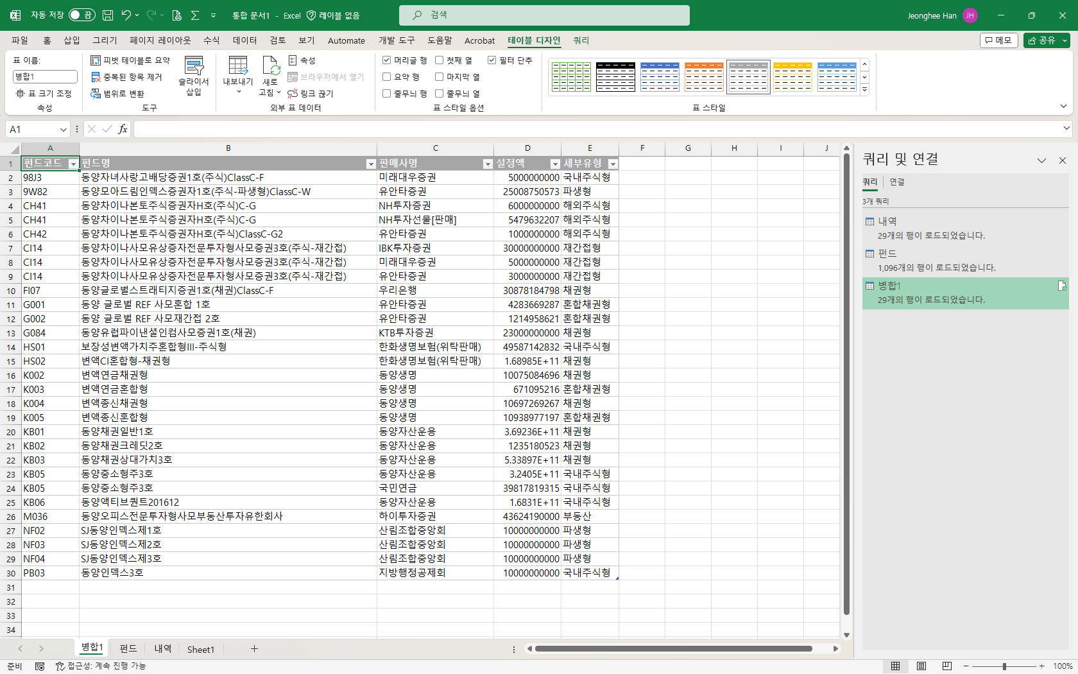Click the 메모 comments button

coord(998,40)
